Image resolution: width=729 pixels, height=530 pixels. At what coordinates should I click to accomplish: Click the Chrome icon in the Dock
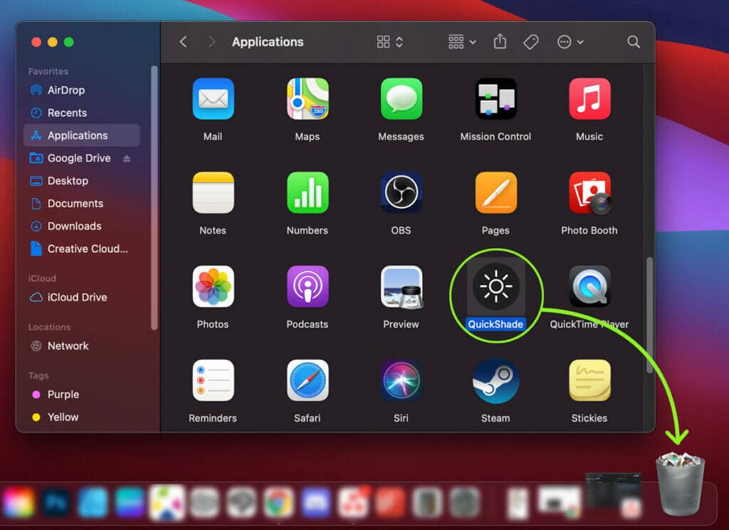278,502
